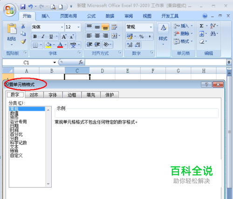Open number format dropdown 常规
The width and height of the screenshot is (233, 199).
coord(151,27)
